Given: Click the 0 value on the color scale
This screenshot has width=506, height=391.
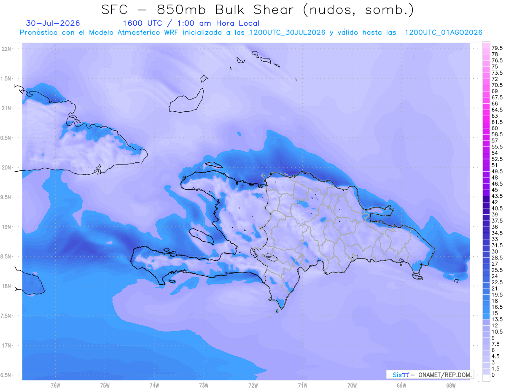Looking at the screenshot, I should 493,375.
